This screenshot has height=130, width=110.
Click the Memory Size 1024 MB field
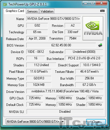pos(39,85)
